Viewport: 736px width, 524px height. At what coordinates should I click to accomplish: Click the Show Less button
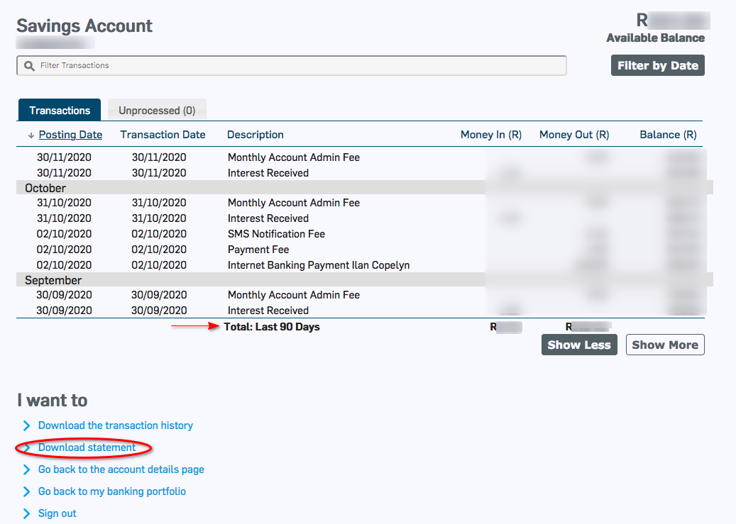[x=578, y=345]
